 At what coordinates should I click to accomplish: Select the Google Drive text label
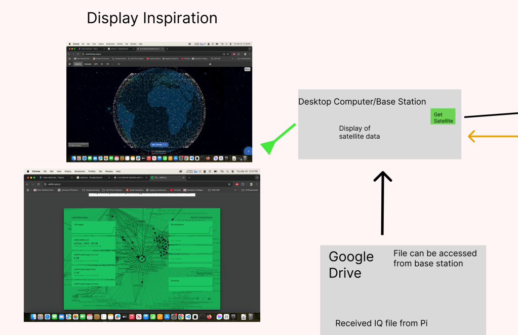[351, 265]
